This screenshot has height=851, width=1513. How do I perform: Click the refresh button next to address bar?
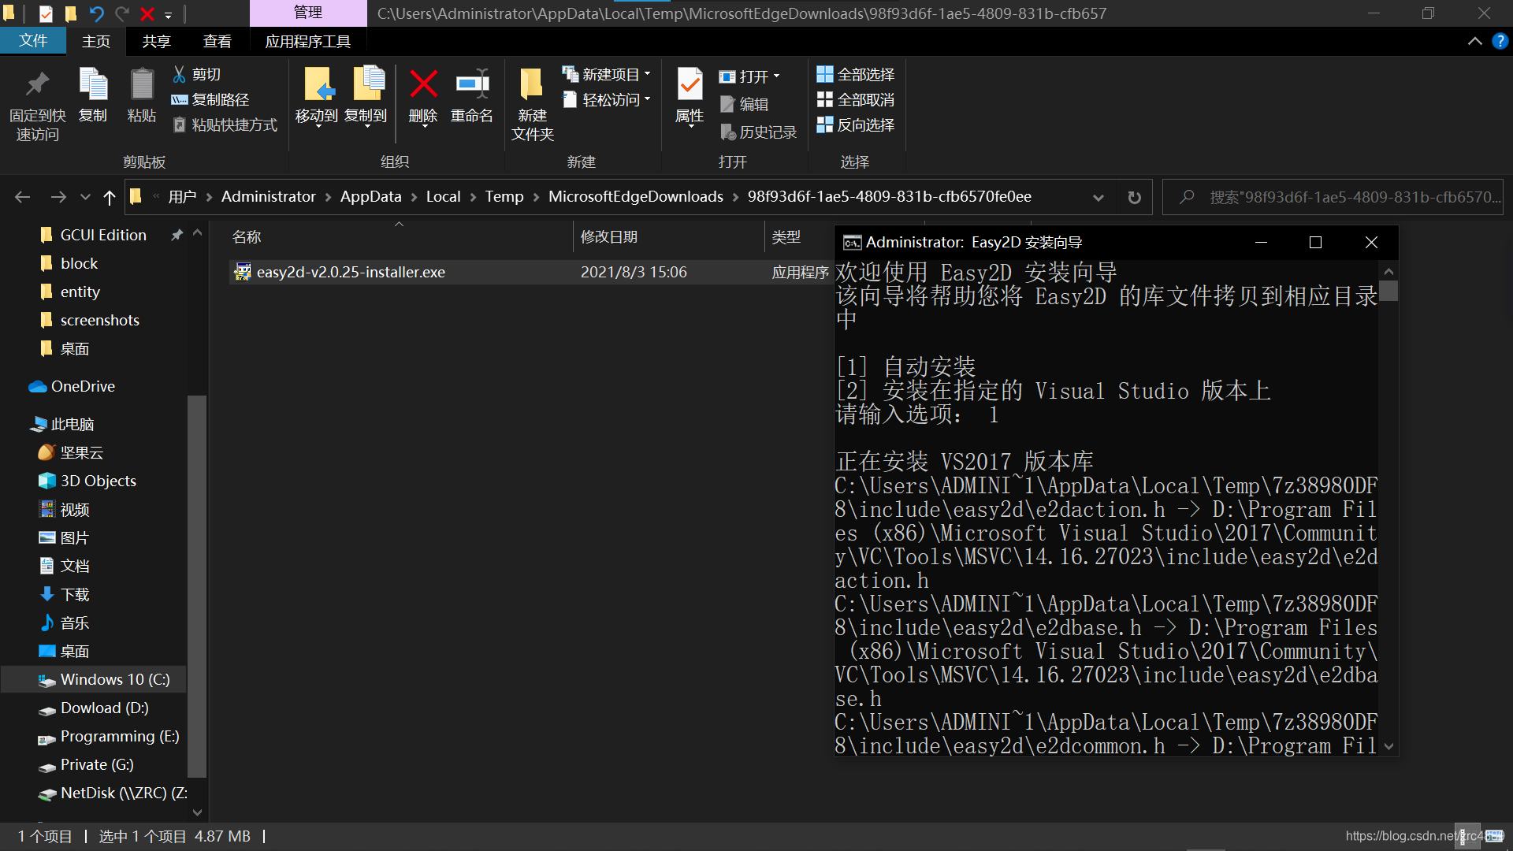[1134, 197]
